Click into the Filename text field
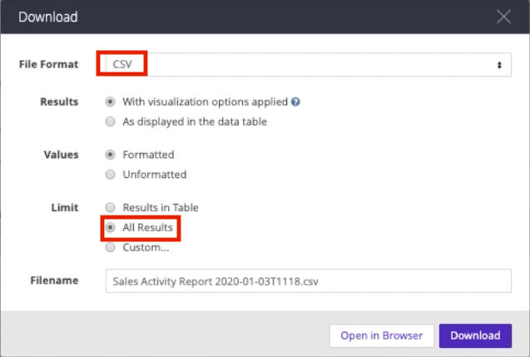Viewport: 530px width, 357px height. point(306,280)
